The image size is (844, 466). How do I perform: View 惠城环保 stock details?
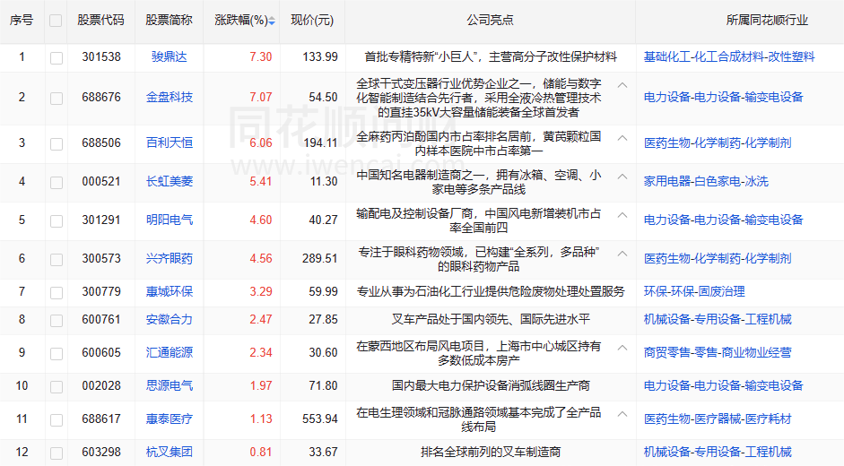(x=169, y=291)
